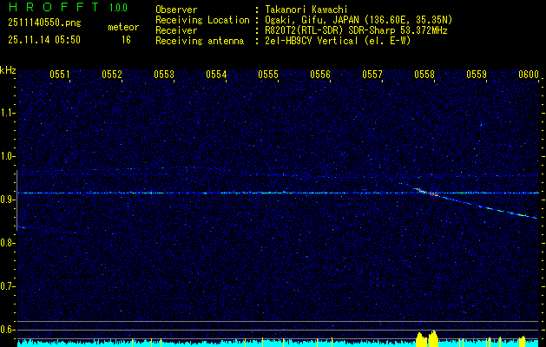Click the kHz axis unit label
Image resolution: width=546 pixels, height=347 pixels.
(x=9, y=69)
